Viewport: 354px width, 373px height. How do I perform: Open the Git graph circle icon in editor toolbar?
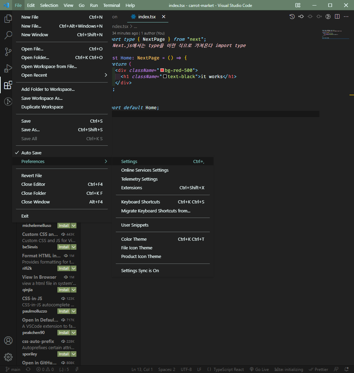click(x=328, y=17)
